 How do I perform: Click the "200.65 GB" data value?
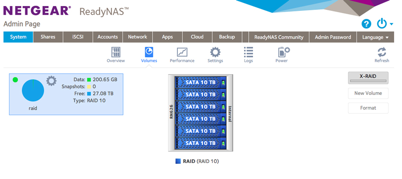(x=105, y=80)
